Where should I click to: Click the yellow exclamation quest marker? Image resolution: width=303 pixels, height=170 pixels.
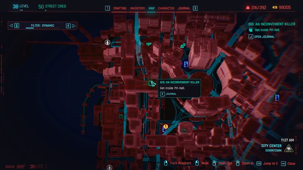(166, 127)
